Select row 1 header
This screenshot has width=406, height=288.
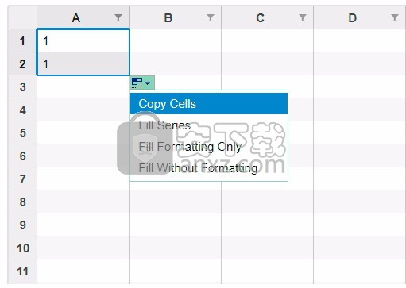click(22, 40)
